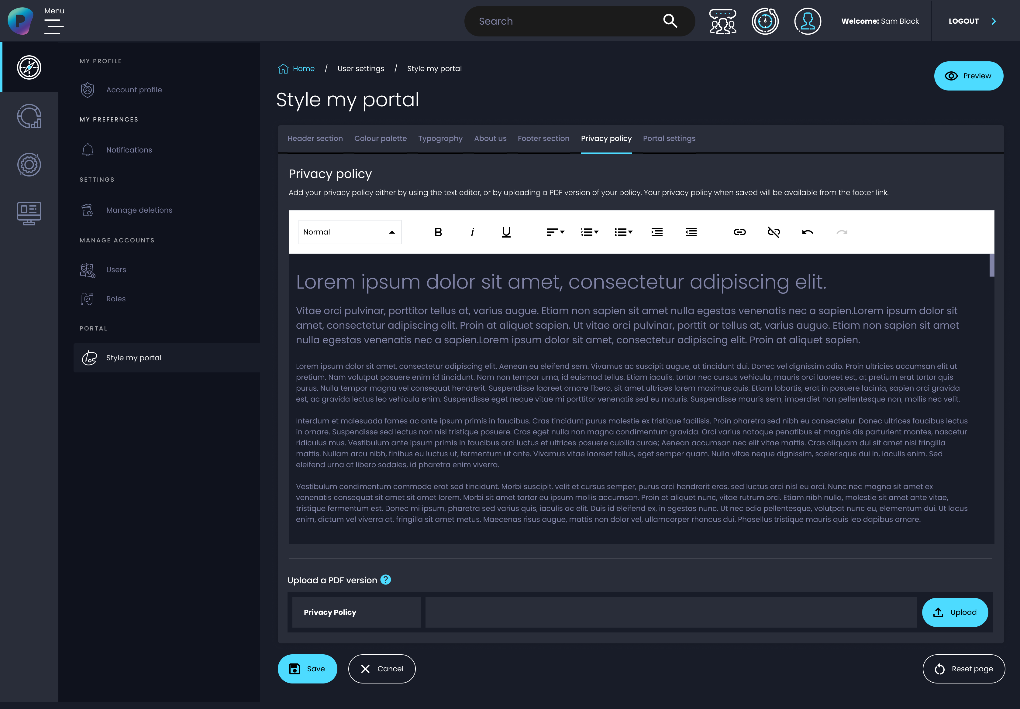The width and height of the screenshot is (1020, 709).
Task: Click the gear settings sidebar icon
Action: pyautogui.click(x=29, y=165)
